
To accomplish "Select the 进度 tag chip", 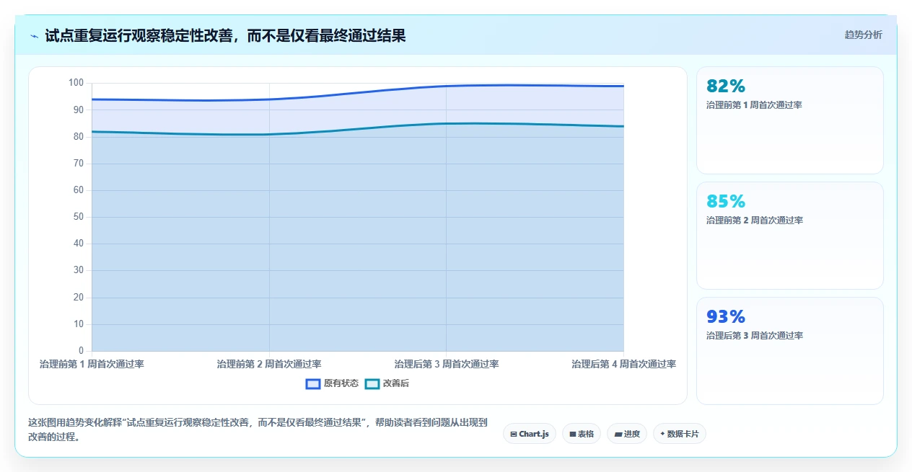I will (627, 434).
